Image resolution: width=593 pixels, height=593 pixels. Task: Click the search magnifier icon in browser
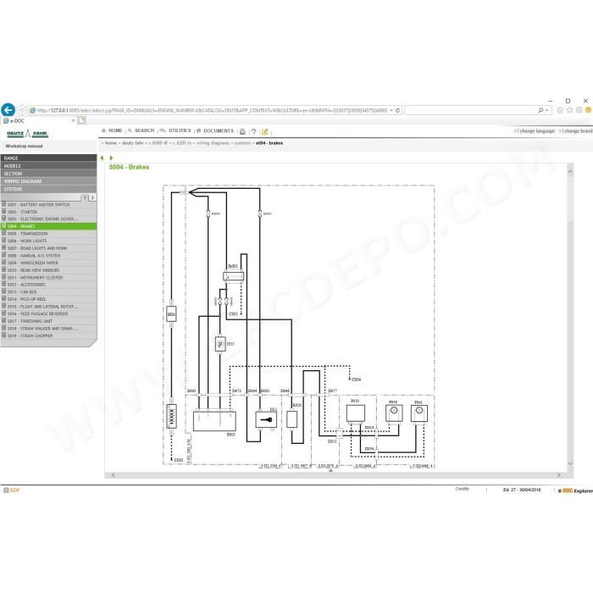pos(540,110)
